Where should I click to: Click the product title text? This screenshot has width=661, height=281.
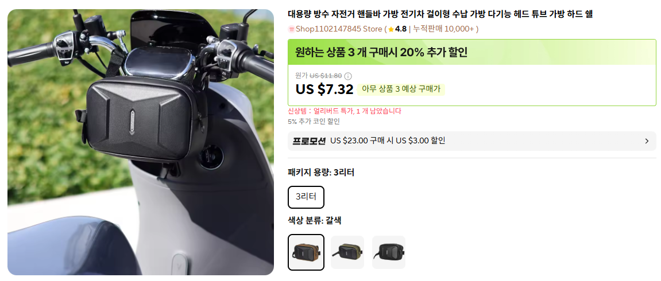[440, 14]
